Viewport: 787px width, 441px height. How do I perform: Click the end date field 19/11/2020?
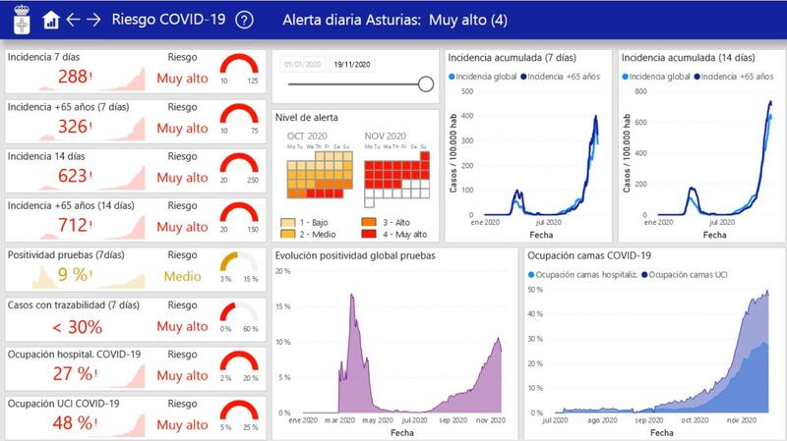point(349,64)
